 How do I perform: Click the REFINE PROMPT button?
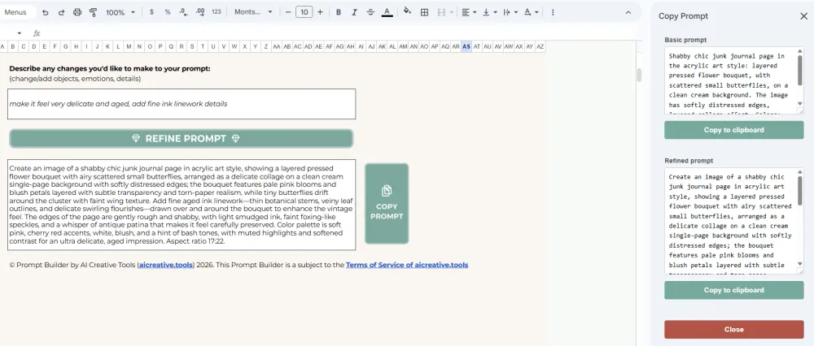tap(182, 138)
